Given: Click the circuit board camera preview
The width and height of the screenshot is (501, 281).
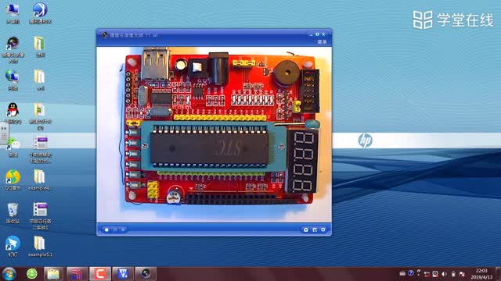Looking at the screenshot, I should (214, 135).
